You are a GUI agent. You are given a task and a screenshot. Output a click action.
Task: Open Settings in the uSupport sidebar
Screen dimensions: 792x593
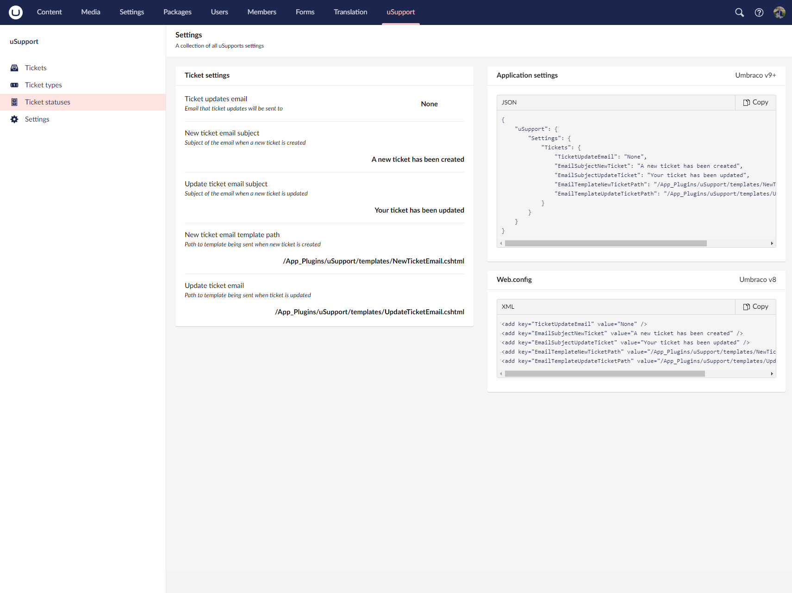[x=83, y=119]
